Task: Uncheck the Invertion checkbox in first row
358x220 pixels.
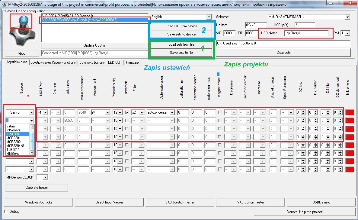Action: (127, 112)
